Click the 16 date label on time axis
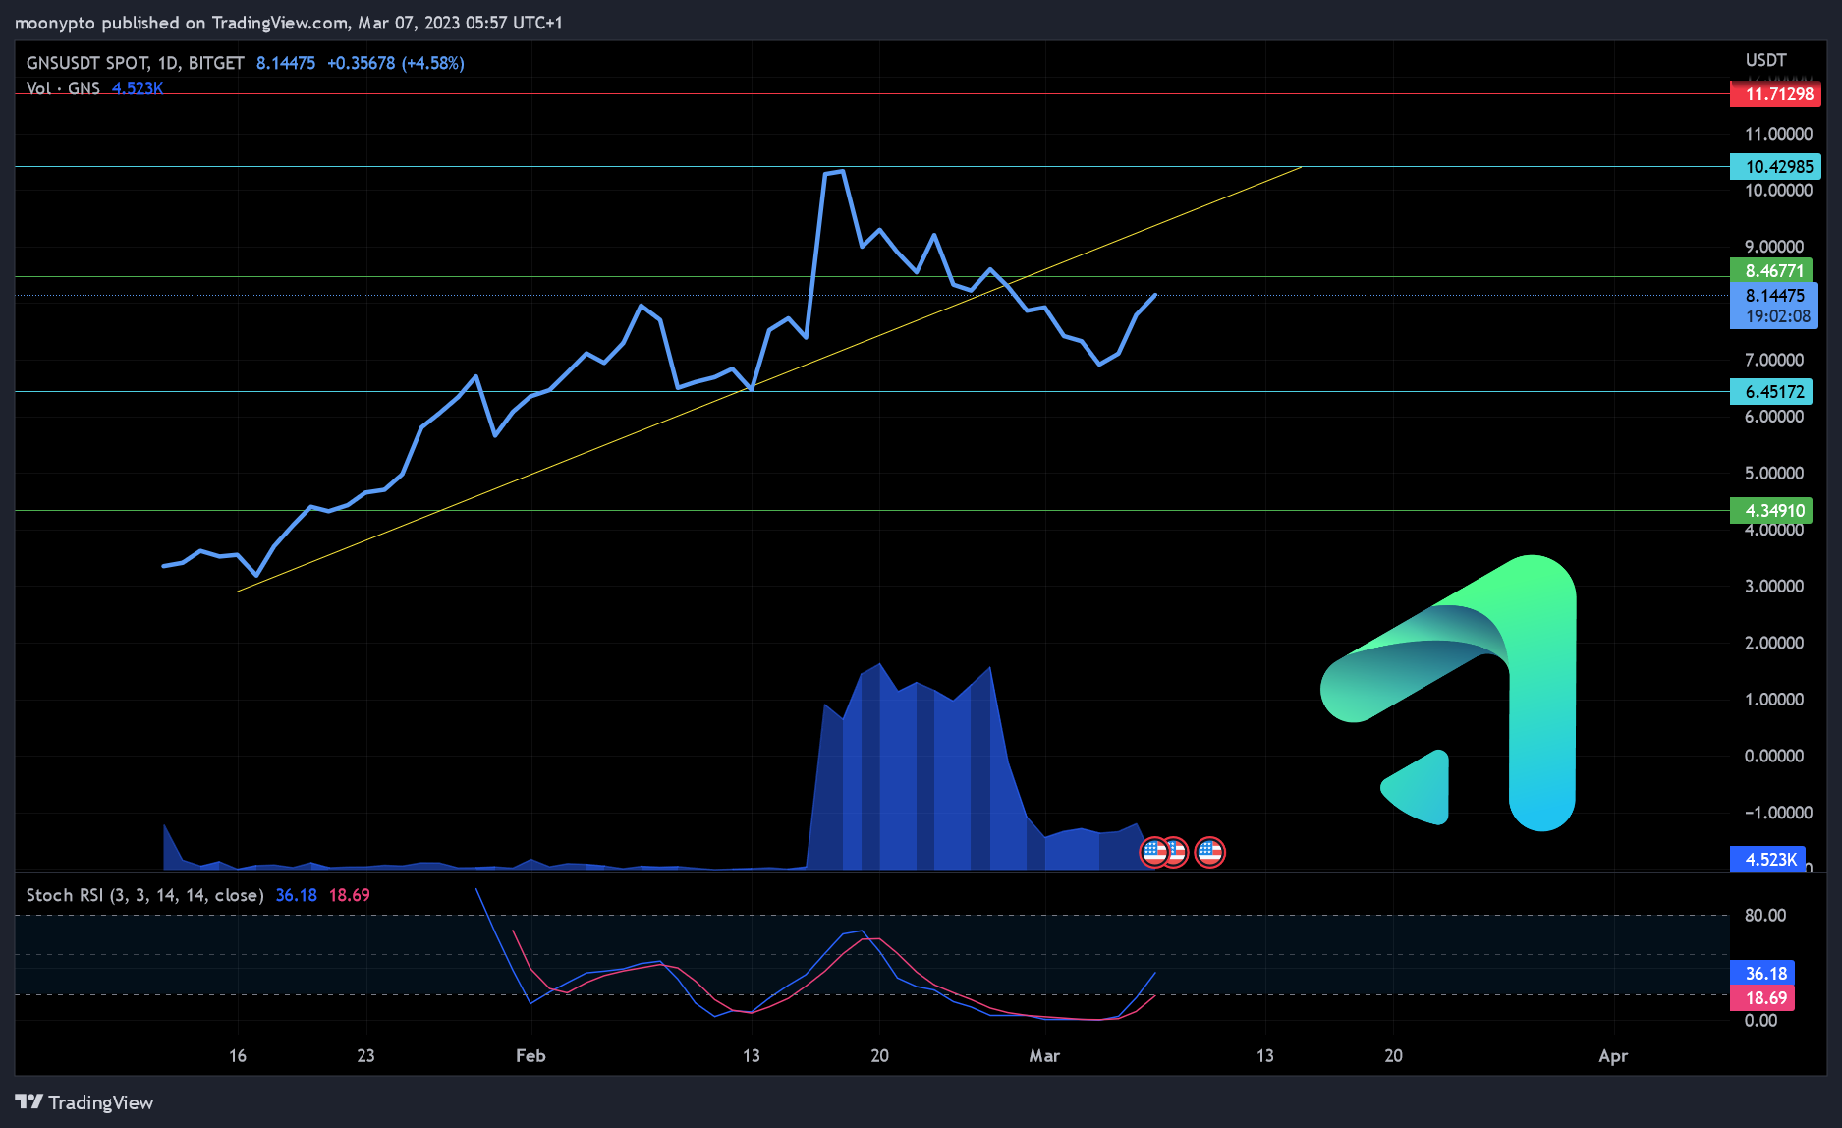Screen dimensions: 1842x1128 [x=238, y=1055]
